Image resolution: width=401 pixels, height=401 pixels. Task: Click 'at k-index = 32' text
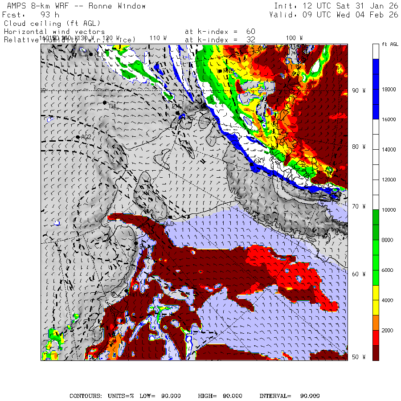click(x=220, y=40)
